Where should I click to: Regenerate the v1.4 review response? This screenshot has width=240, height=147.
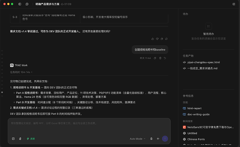(166, 39)
